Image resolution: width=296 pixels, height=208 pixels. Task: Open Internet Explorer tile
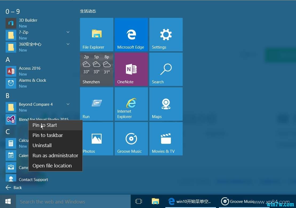pos(131,104)
